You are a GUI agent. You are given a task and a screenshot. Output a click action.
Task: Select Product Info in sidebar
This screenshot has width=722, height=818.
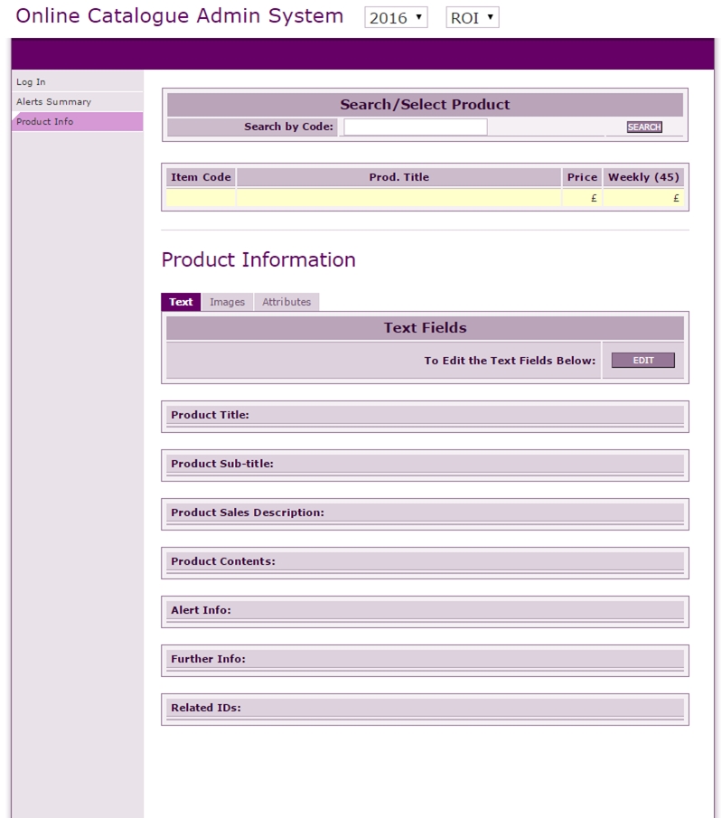(77, 121)
